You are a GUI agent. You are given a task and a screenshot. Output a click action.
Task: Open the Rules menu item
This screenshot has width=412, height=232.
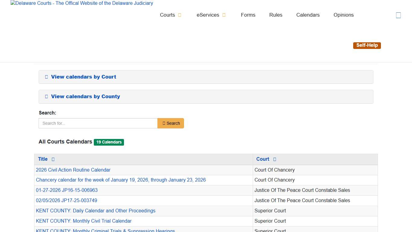point(275,15)
